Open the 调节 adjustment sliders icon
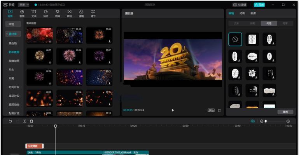The height and width of the screenshot is (155, 299). point(93,13)
